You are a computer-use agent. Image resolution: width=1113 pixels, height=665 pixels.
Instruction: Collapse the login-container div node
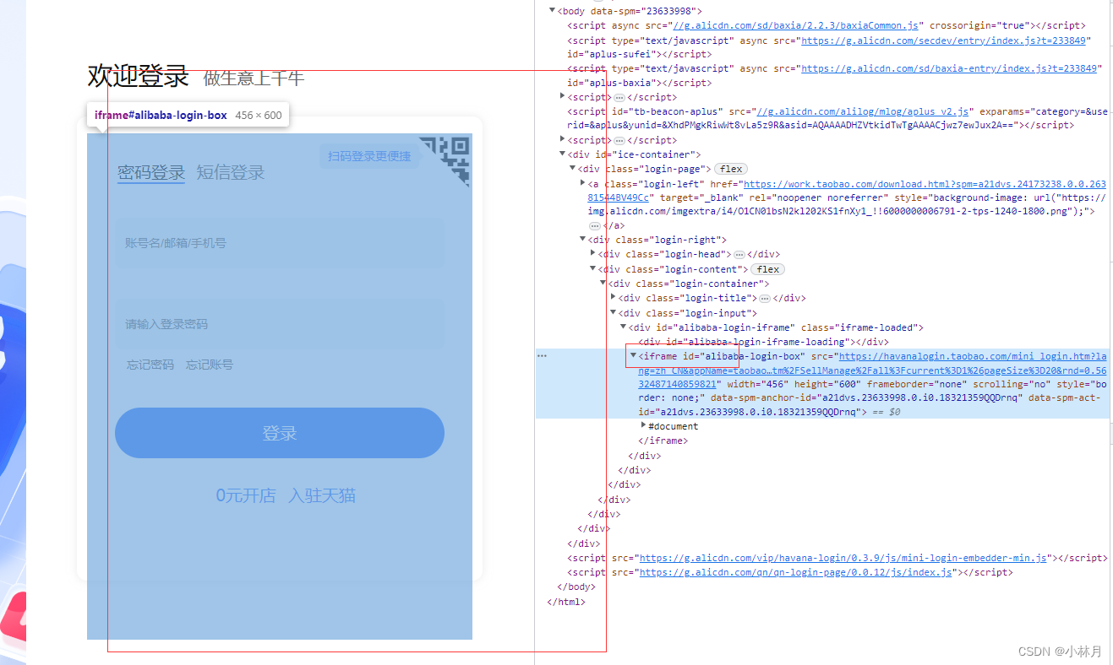coord(603,284)
